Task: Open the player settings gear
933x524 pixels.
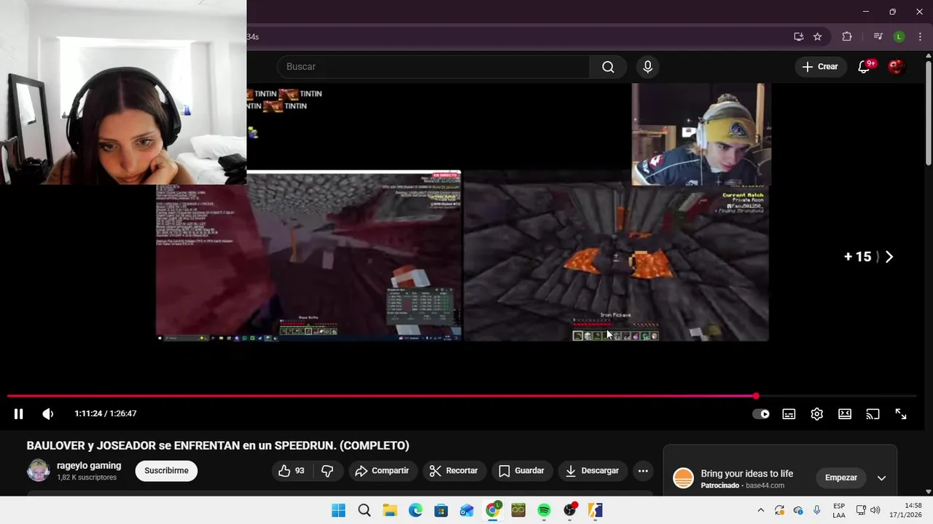Action: pyautogui.click(x=816, y=414)
